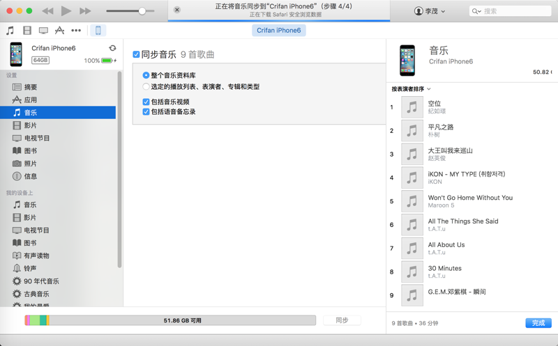
Task: Switch to TV Shows library icon in toolbar
Action: (43, 31)
